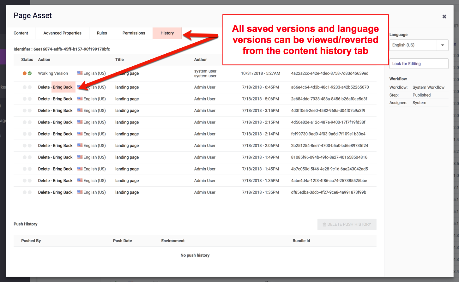Click the Lock for Editing button

tap(419, 64)
